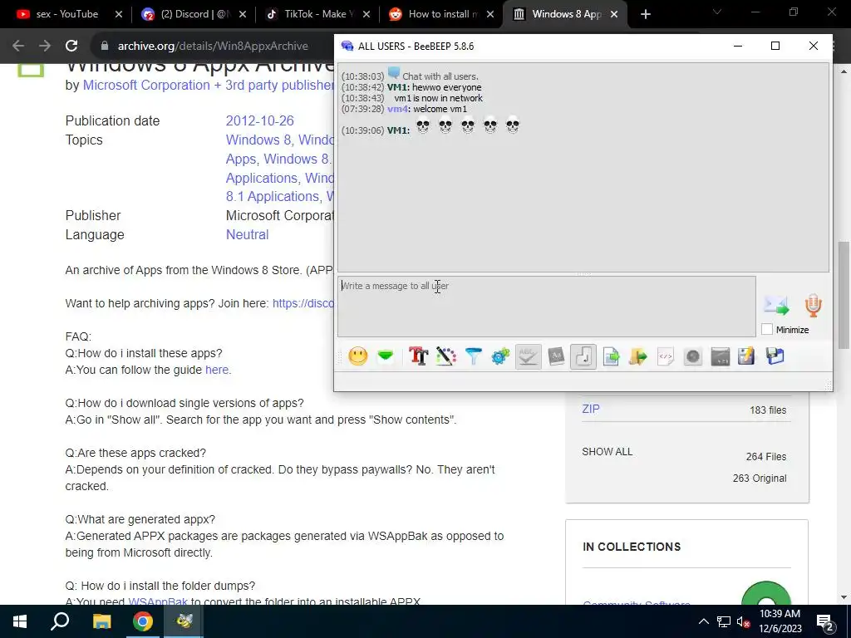The image size is (851, 638).
Task: Send the message with the envelope arrow
Action: coord(777,306)
